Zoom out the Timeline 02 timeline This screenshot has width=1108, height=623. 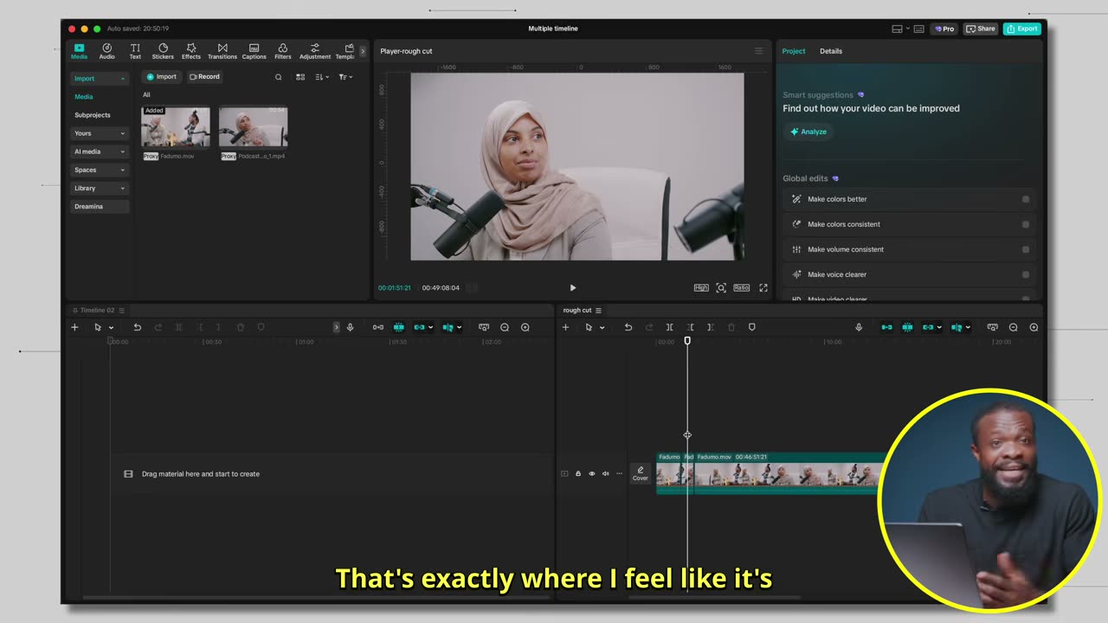(505, 327)
